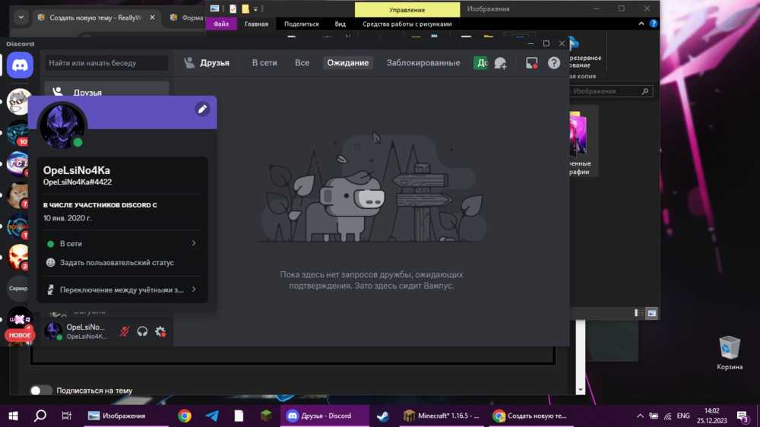760x427 pixels.
Task: Switch ENG input language indicator
Action: tap(683, 416)
